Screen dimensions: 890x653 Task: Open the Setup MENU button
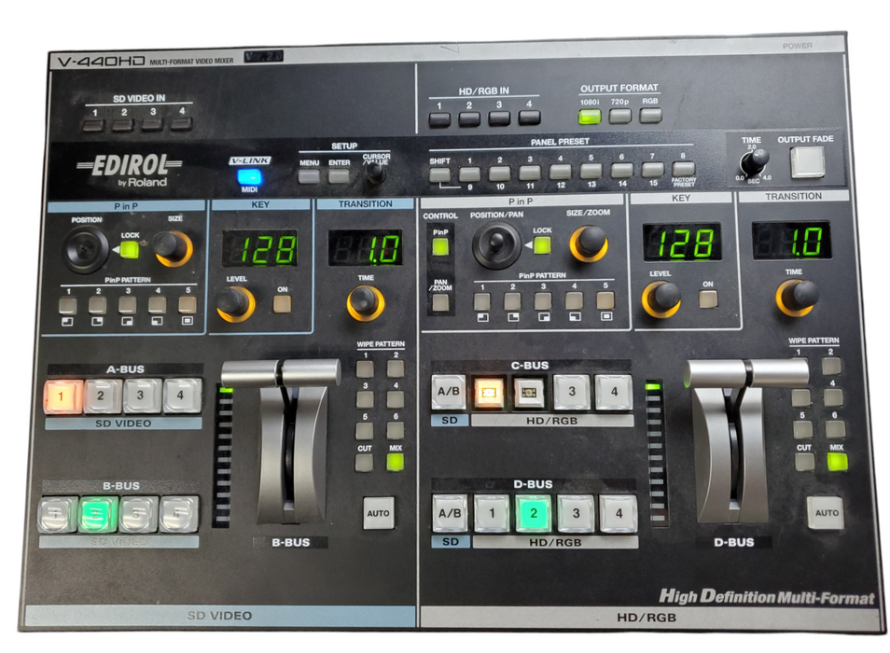click(x=309, y=175)
